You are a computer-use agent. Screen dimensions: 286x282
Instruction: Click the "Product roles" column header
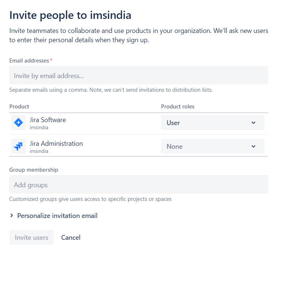click(178, 107)
